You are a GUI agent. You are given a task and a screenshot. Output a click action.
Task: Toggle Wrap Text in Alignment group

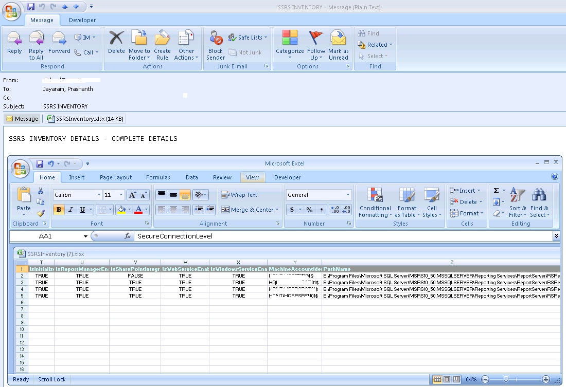tap(239, 195)
